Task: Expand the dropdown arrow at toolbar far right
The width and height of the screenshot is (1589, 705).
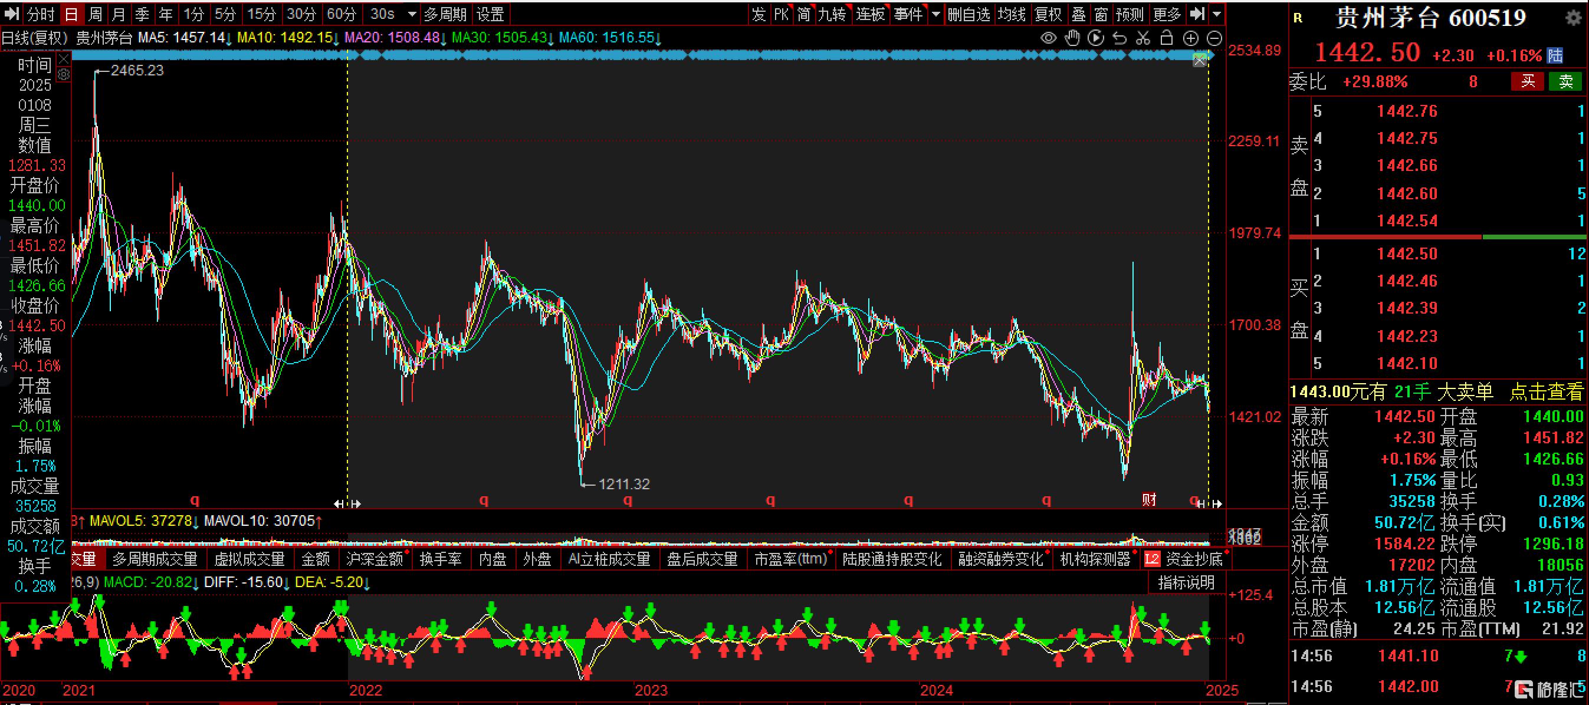Action: click(x=1216, y=14)
